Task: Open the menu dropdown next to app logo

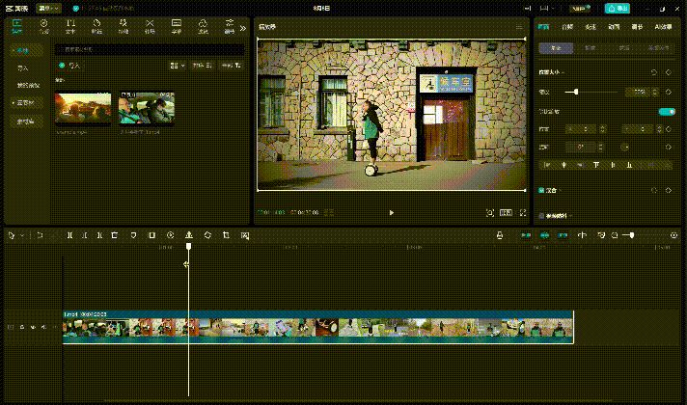Action: (x=48, y=8)
